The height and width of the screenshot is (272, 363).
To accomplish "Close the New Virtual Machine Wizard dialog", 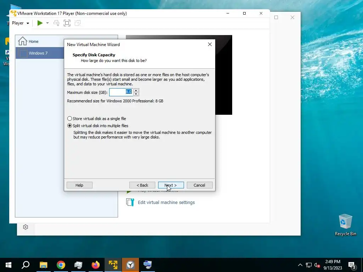I will 210,44.
